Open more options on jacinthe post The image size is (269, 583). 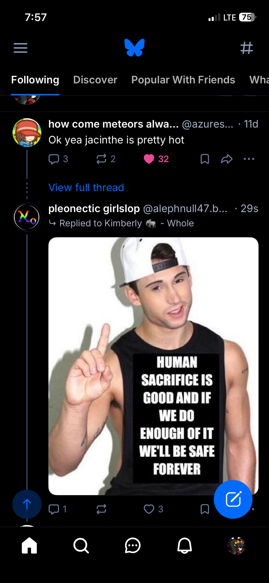click(x=249, y=159)
